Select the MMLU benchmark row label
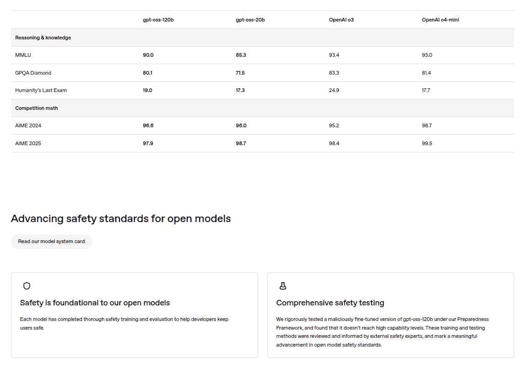This screenshot has width=527, height=369. [x=23, y=55]
